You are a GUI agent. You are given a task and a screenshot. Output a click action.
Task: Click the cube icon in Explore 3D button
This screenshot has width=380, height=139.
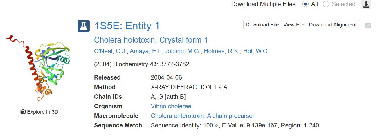[x=23, y=112]
